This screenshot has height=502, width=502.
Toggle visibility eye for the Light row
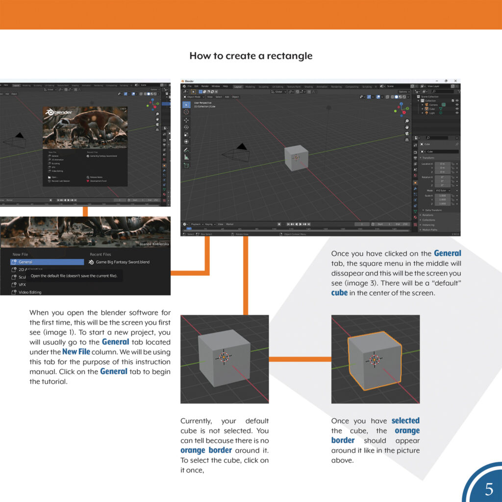(457, 113)
